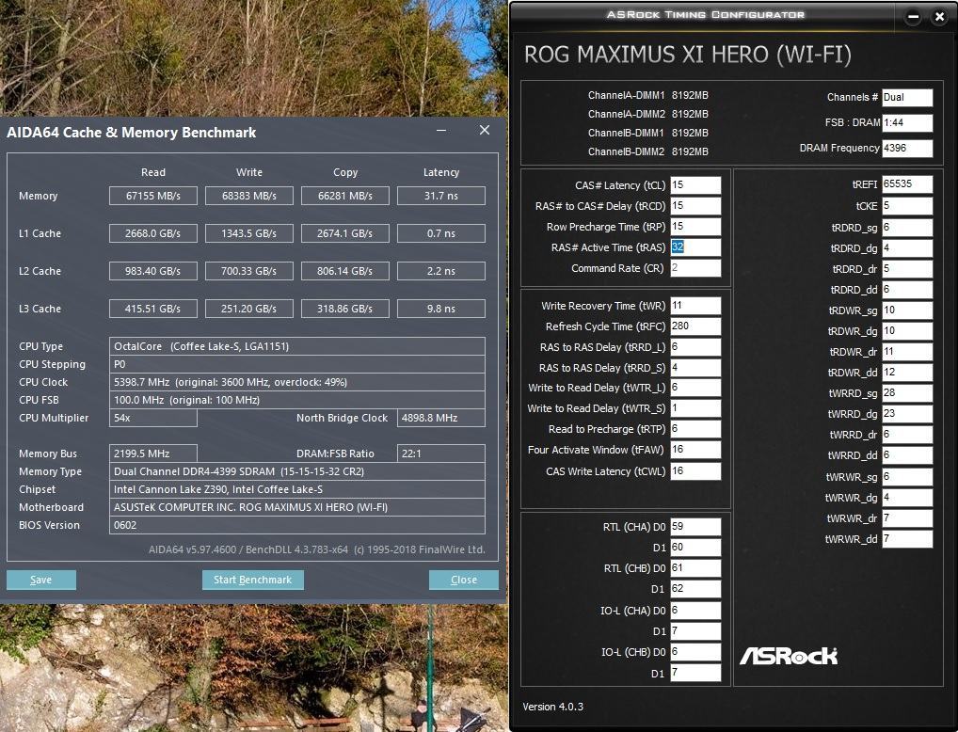
Task: Click the DRAM Frequency field showing 4396
Action: [907, 148]
